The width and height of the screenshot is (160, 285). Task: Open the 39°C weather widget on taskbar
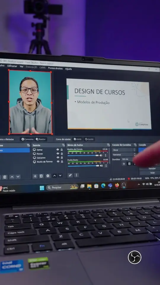7,189
